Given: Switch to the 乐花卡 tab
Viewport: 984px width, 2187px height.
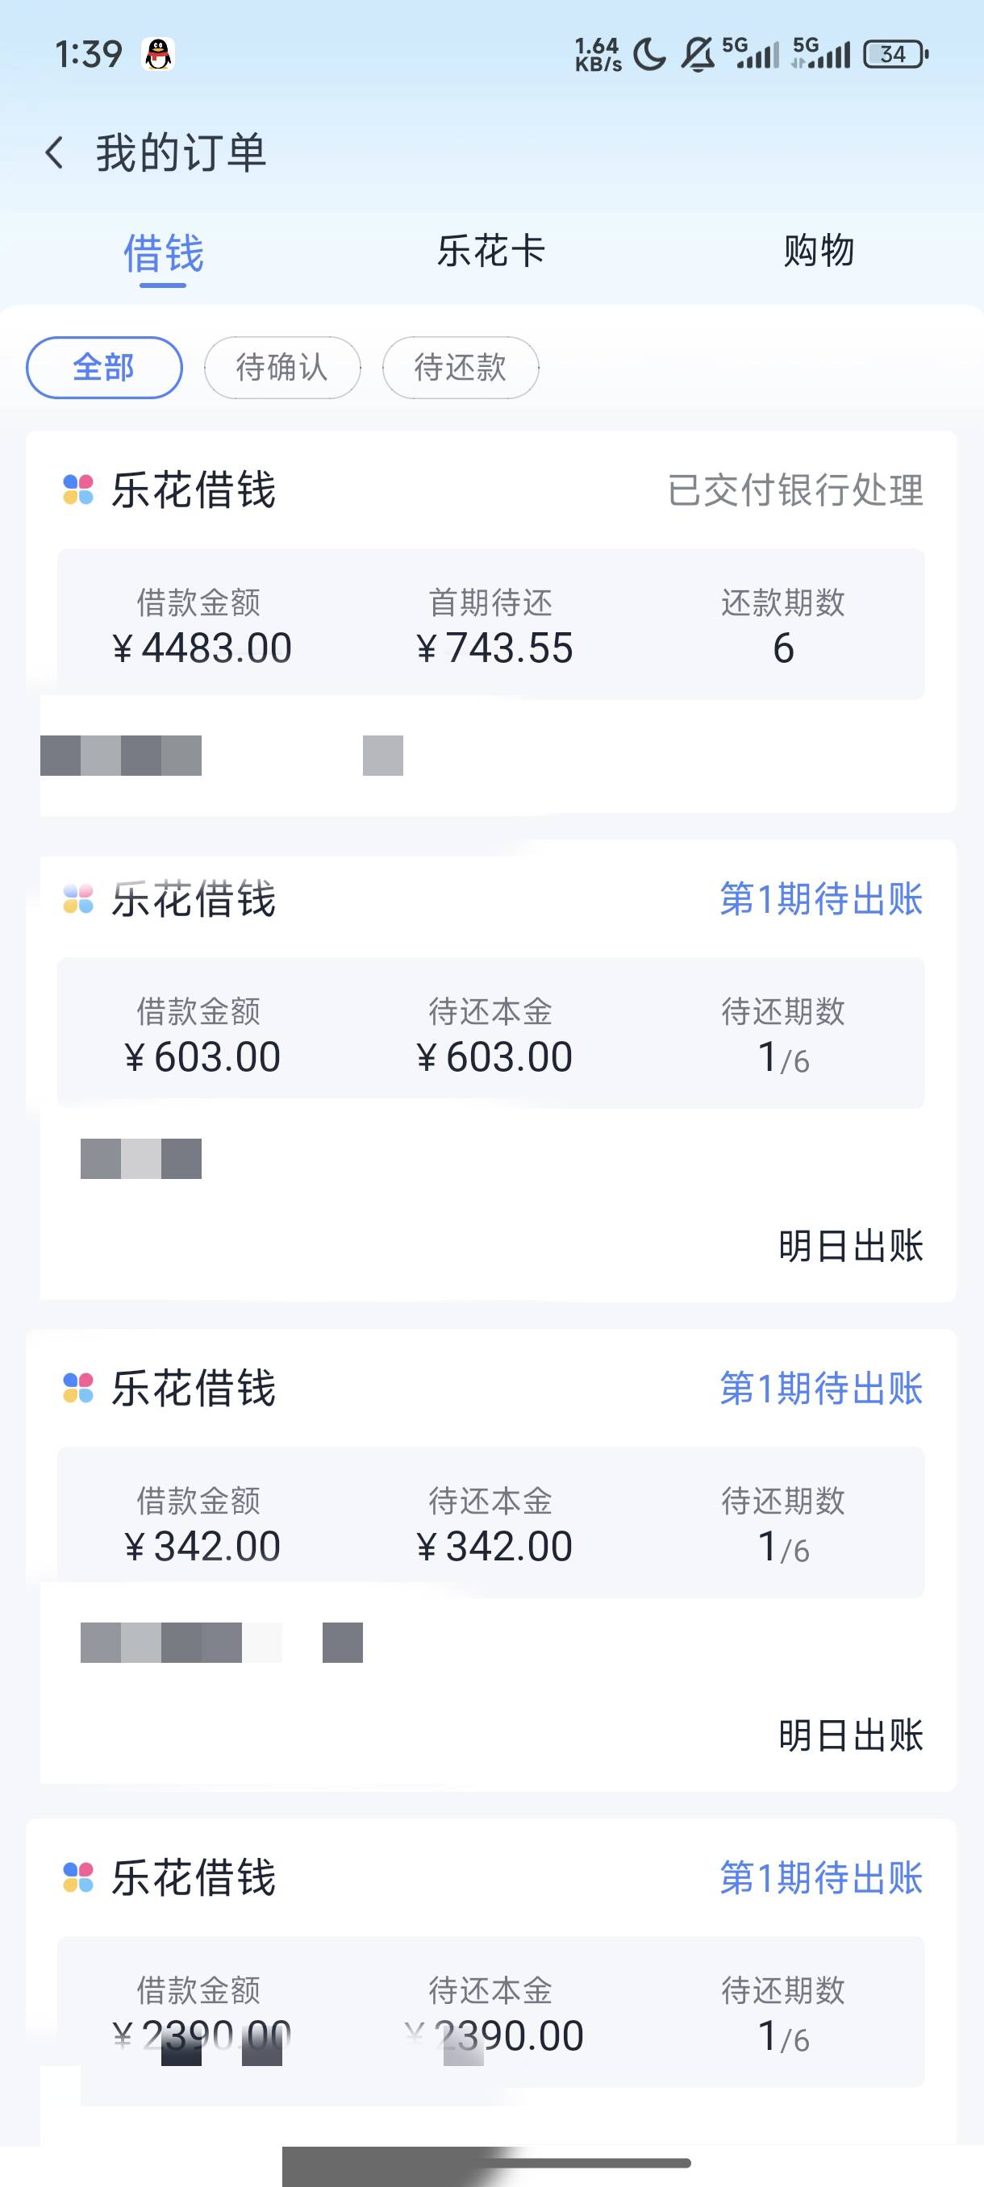Looking at the screenshot, I should point(490,252).
